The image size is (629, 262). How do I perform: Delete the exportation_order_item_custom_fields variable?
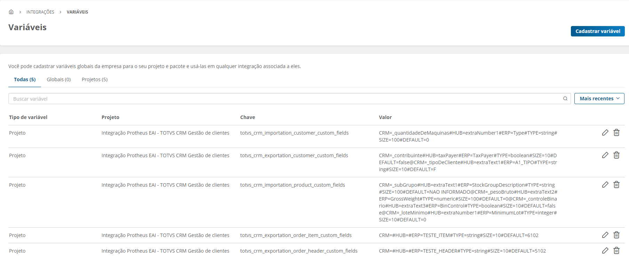point(616,235)
